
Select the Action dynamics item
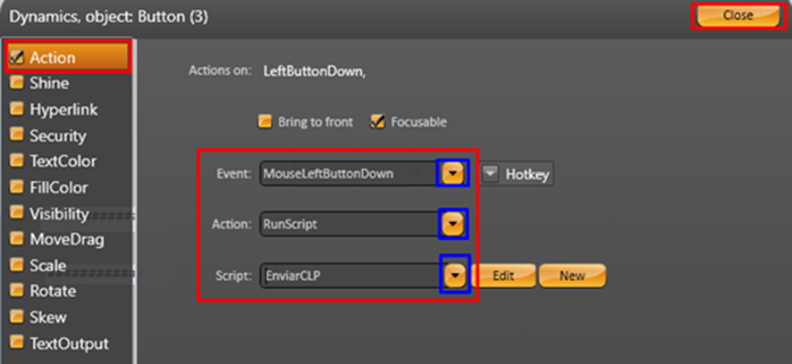[54, 58]
